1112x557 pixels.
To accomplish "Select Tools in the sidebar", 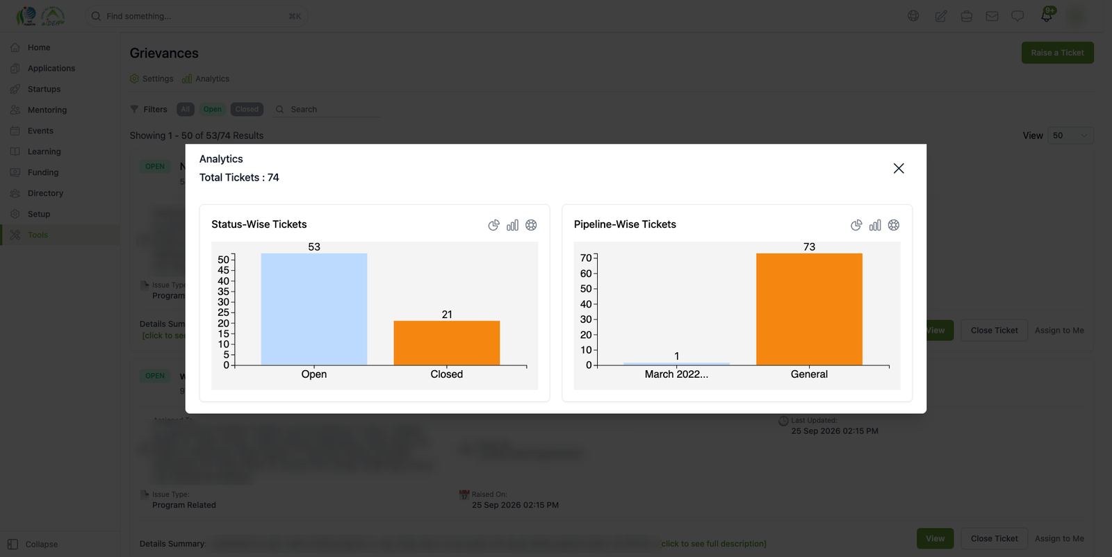I will (x=60, y=235).
